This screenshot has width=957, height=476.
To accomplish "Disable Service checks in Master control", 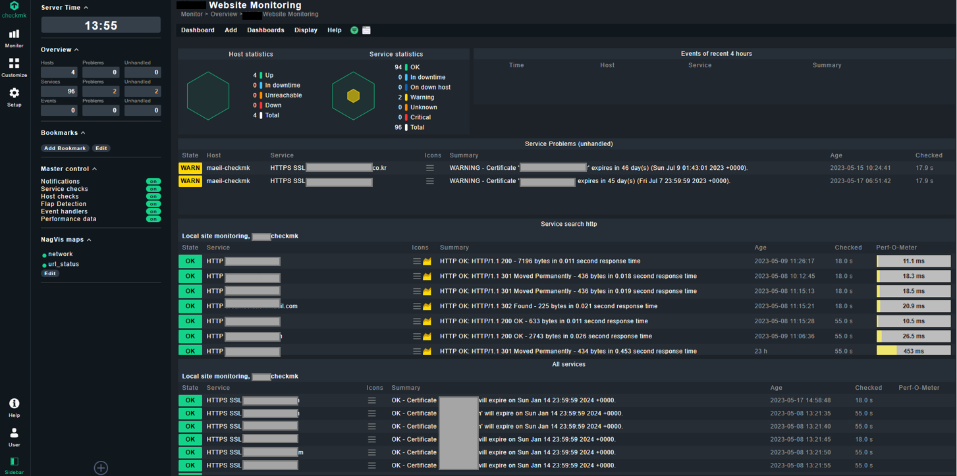I will coord(153,188).
